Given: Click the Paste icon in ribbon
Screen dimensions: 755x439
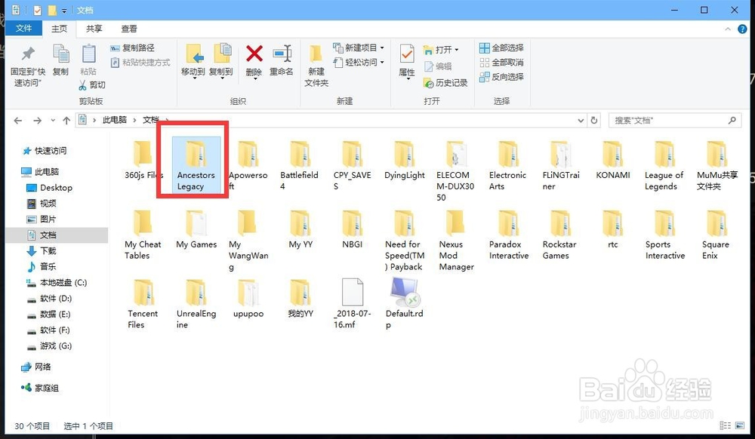Looking at the screenshot, I should [88, 54].
